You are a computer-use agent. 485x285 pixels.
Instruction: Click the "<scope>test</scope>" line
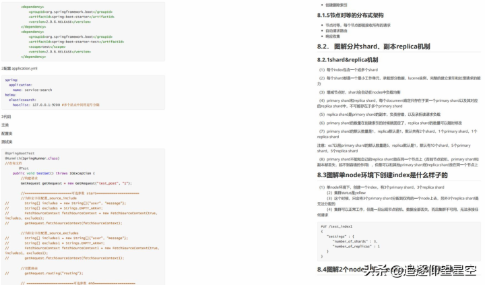click(47, 46)
